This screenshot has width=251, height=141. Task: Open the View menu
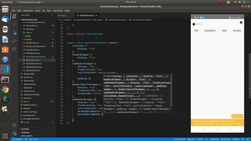38,11
